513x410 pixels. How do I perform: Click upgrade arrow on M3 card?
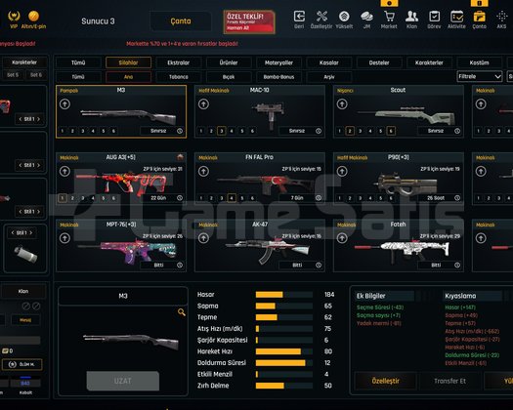point(64,104)
